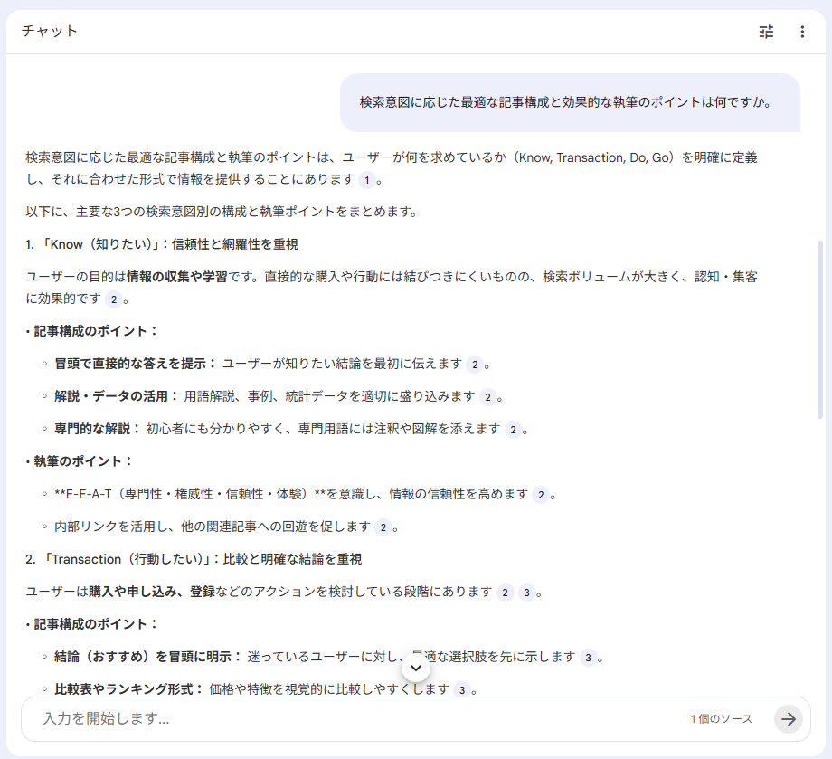Click the user question message bubble
This screenshot has width=832, height=759.
pyautogui.click(x=570, y=102)
